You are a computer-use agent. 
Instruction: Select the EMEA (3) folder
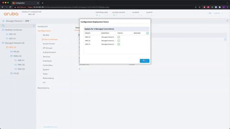(x=17, y=56)
